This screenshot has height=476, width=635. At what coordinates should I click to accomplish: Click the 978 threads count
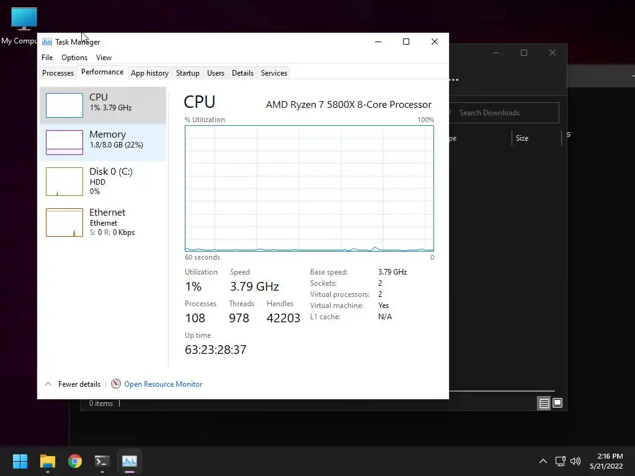(x=239, y=318)
